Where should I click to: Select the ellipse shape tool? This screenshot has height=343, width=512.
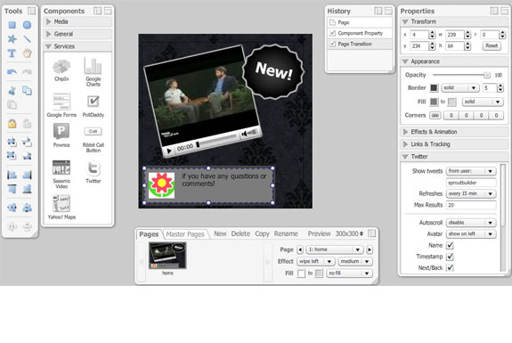click(27, 25)
